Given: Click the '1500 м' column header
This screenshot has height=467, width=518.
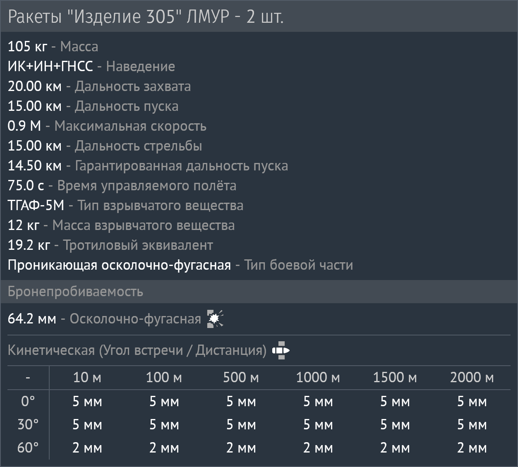Looking at the screenshot, I should (x=395, y=378).
